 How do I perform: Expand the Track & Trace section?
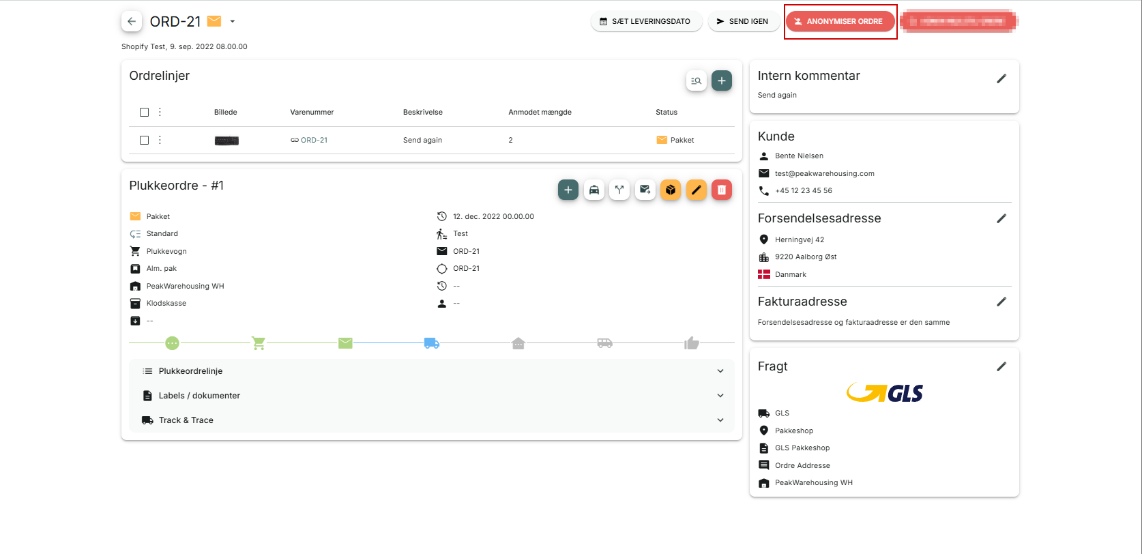tap(432, 420)
